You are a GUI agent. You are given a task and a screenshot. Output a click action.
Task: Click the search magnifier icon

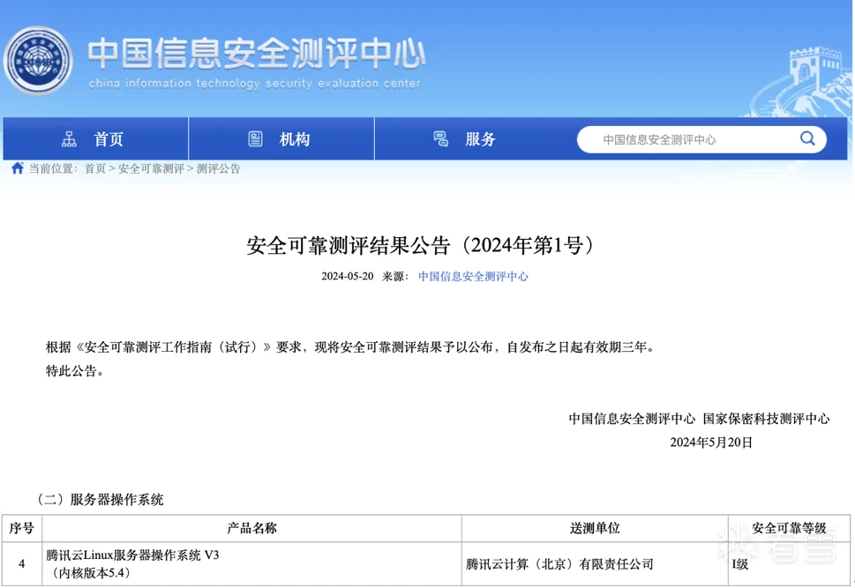(807, 138)
